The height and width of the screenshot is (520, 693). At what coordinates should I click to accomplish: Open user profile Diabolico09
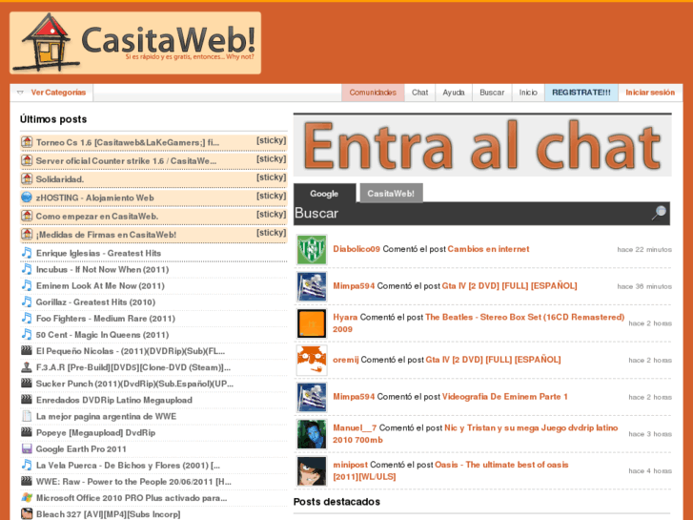pos(357,249)
